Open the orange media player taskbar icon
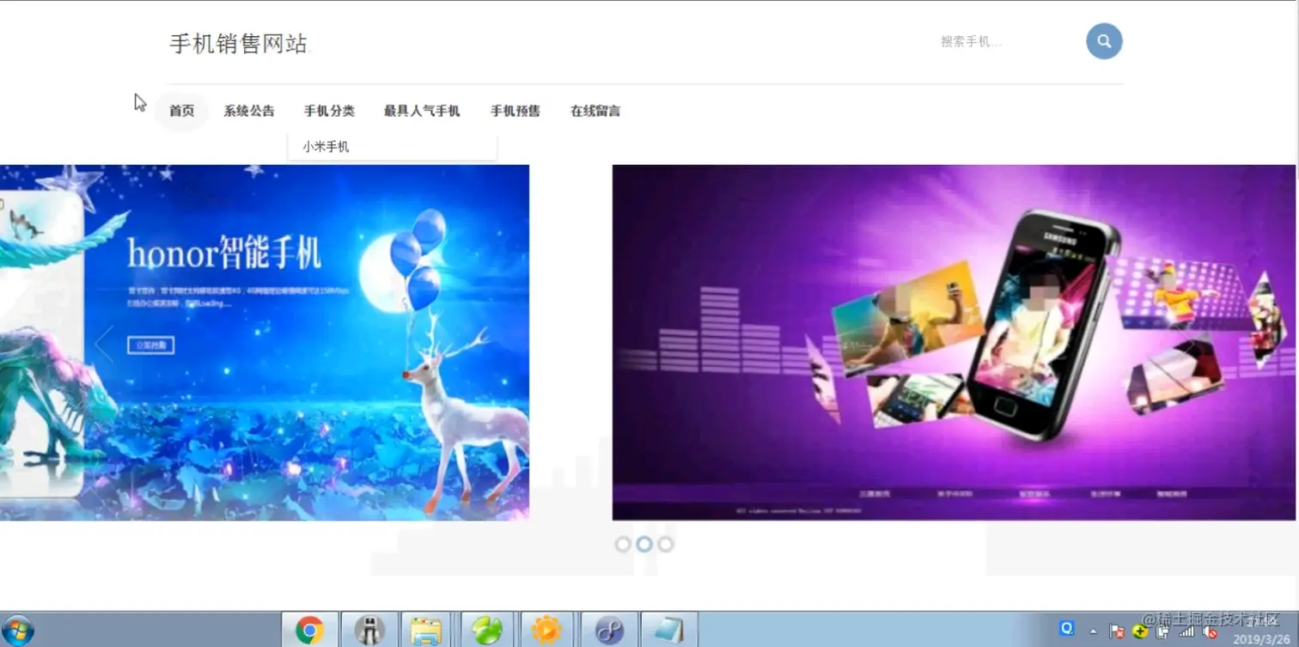 [546, 631]
